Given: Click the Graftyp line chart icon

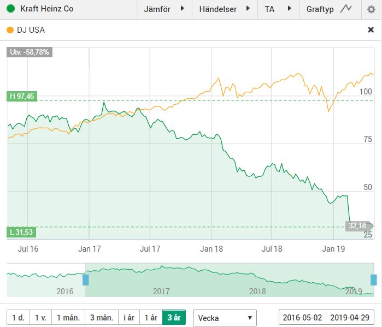Looking at the screenshot, I should (346, 9).
